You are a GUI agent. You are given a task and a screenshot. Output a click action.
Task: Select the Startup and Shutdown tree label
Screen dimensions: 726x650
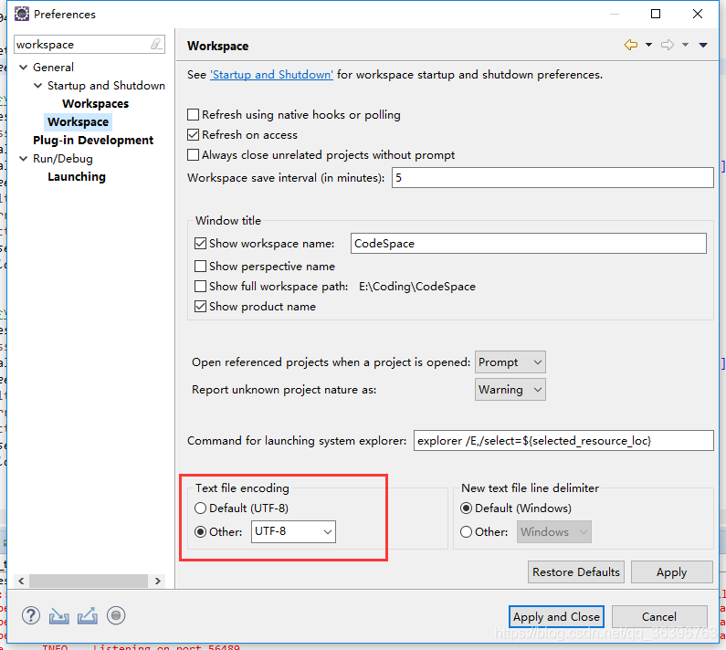click(106, 86)
